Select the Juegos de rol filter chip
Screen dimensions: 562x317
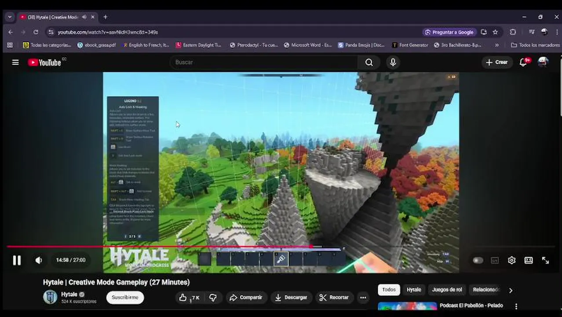(447, 290)
